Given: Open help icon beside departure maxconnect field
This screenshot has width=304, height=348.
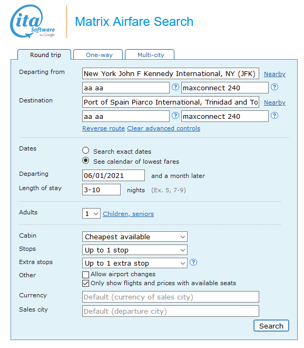Looking at the screenshot, I should coord(274,87).
